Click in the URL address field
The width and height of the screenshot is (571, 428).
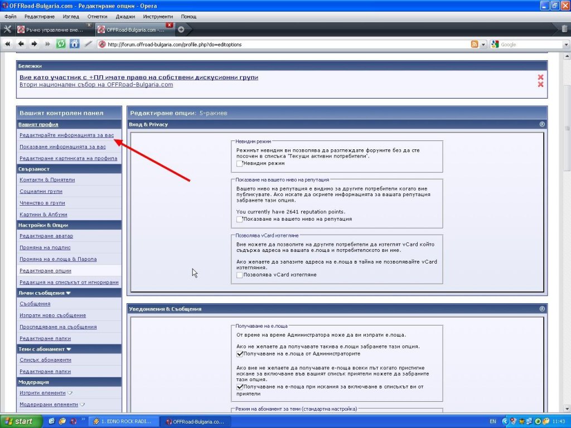(284, 45)
